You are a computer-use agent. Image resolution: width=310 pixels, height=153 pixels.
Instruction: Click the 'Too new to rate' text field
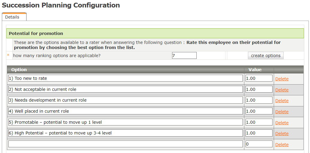(x=125, y=78)
